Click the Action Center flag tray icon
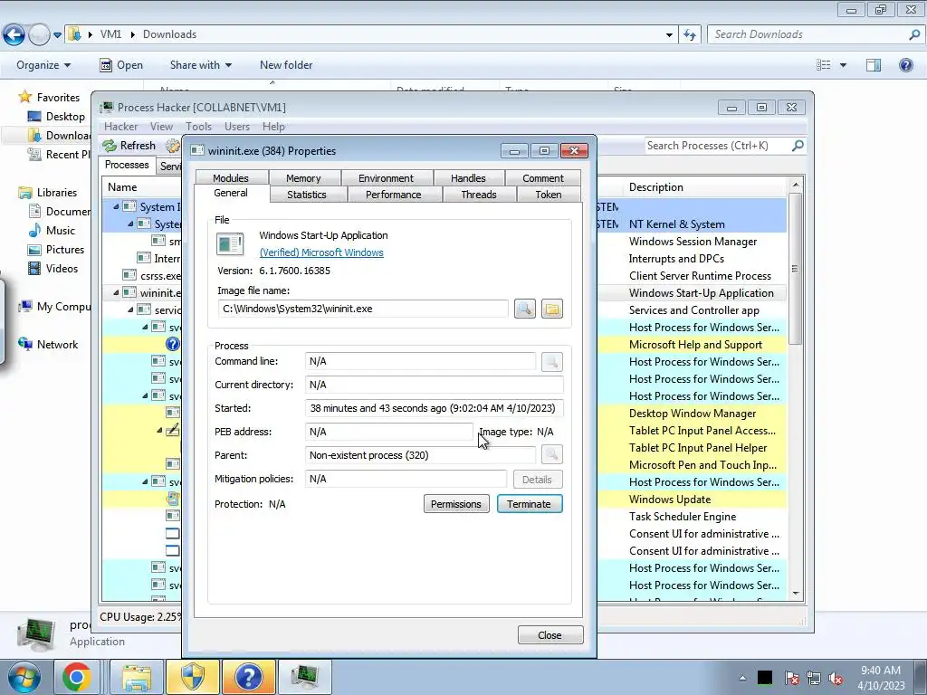927x695 pixels. point(791,678)
